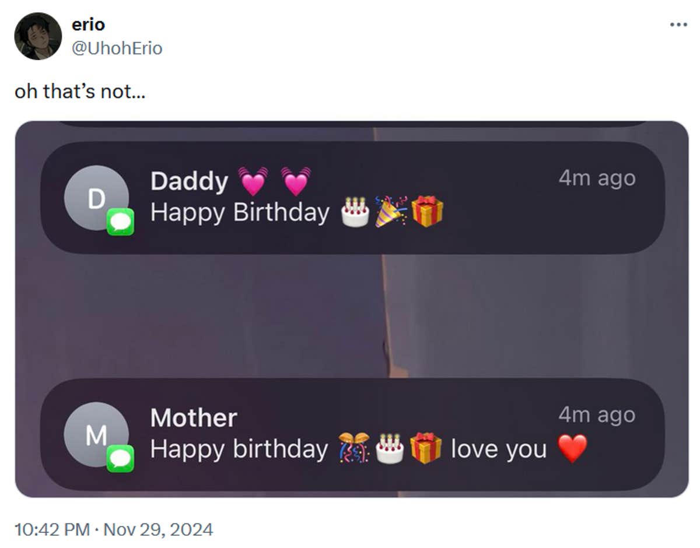Click the gift emoji in Daddy's message
The image size is (700, 548).
tap(427, 212)
